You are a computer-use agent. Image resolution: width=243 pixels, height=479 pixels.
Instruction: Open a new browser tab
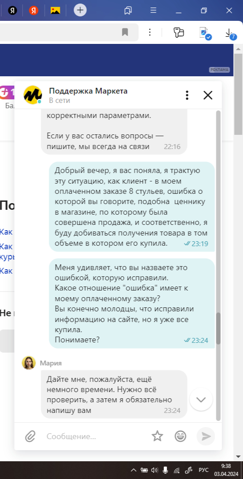pyautogui.click(x=80, y=10)
